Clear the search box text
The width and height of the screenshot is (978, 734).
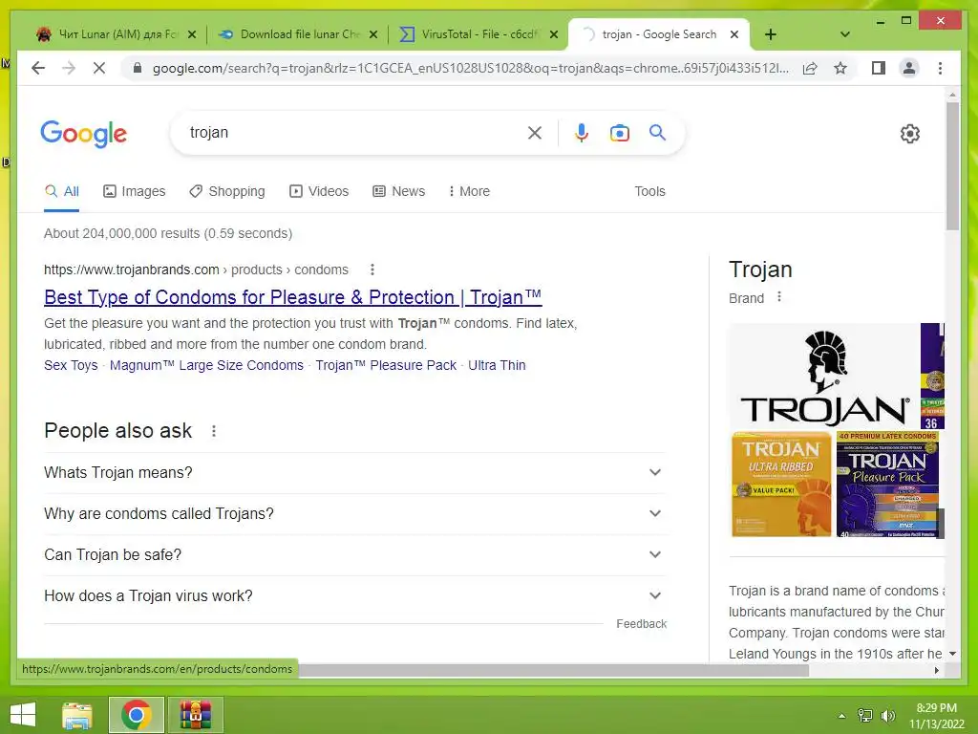(x=535, y=132)
